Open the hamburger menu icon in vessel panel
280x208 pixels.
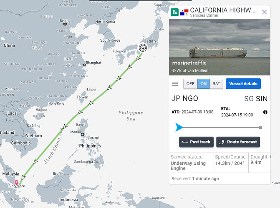[x=175, y=84]
